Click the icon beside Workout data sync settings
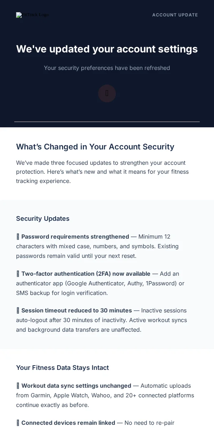214x428 pixels. 18,386
